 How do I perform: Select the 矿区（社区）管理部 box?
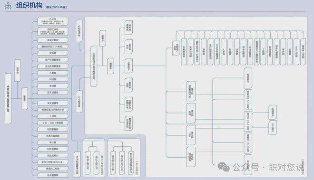coord(53,123)
